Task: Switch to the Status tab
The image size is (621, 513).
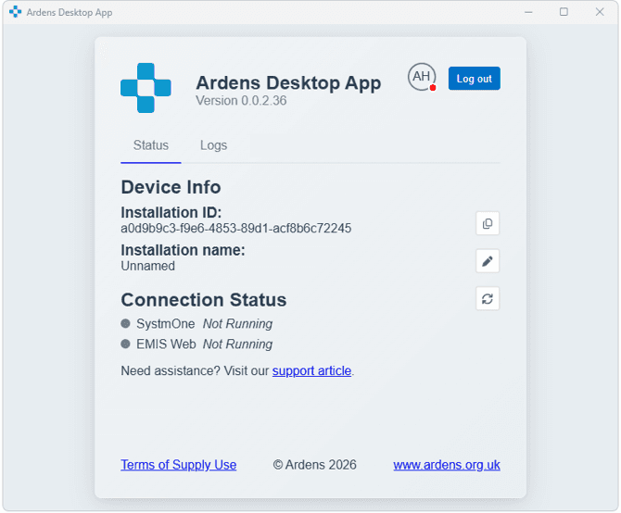Action: pyautogui.click(x=151, y=145)
